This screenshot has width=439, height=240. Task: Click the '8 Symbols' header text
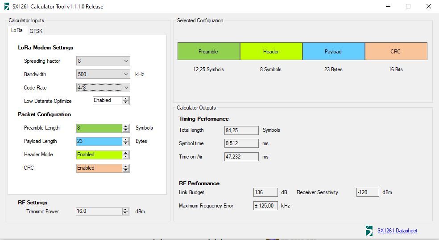tap(271, 69)
